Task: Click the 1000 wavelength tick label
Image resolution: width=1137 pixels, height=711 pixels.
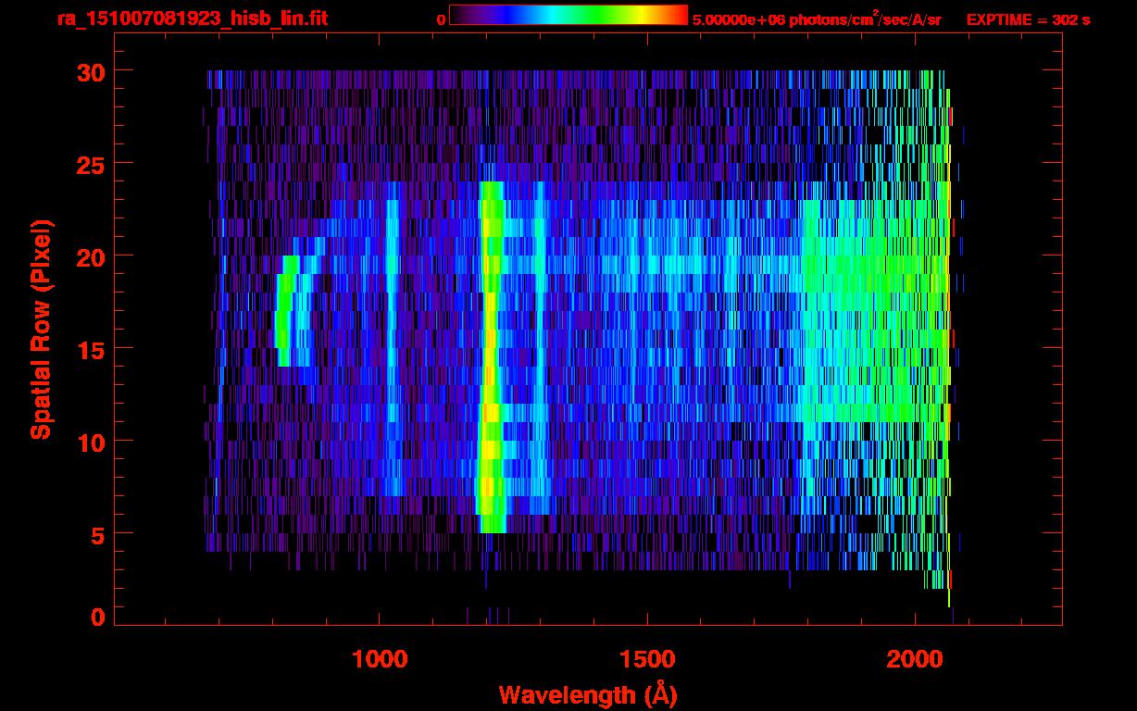Action: [380, 659]
